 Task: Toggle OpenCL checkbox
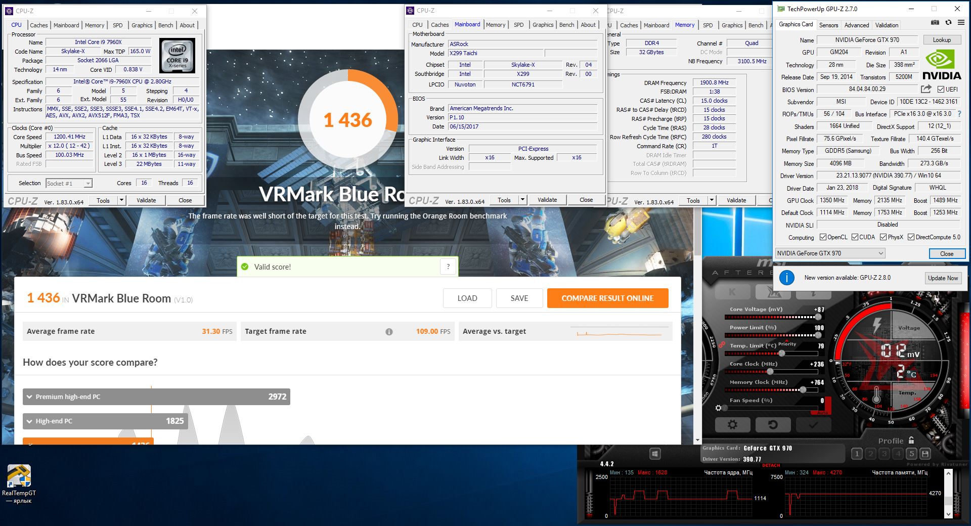point(823,237)
